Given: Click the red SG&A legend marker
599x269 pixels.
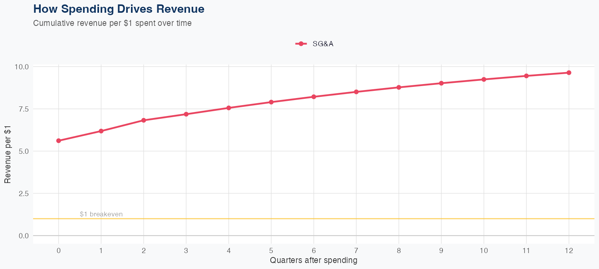Looking at the screenshot, I should [x=301, y=44].
